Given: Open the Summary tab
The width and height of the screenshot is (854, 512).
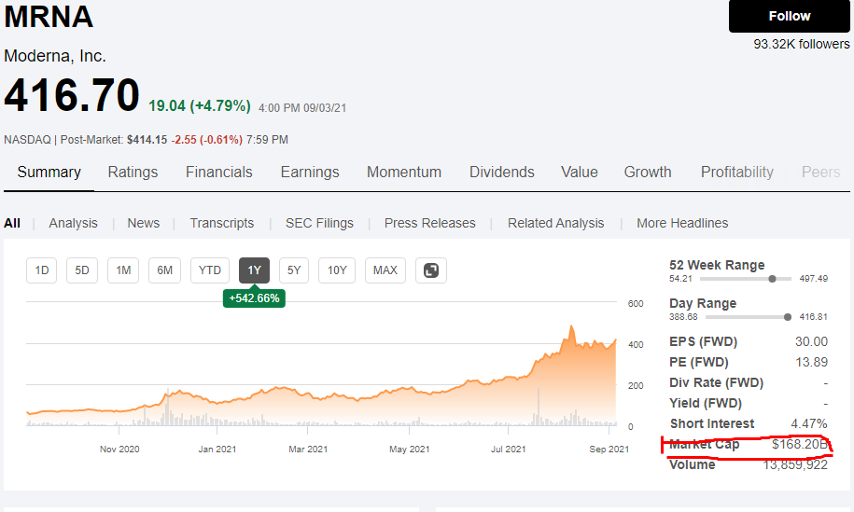Looking at the screenshot, I should click(49, 172).
